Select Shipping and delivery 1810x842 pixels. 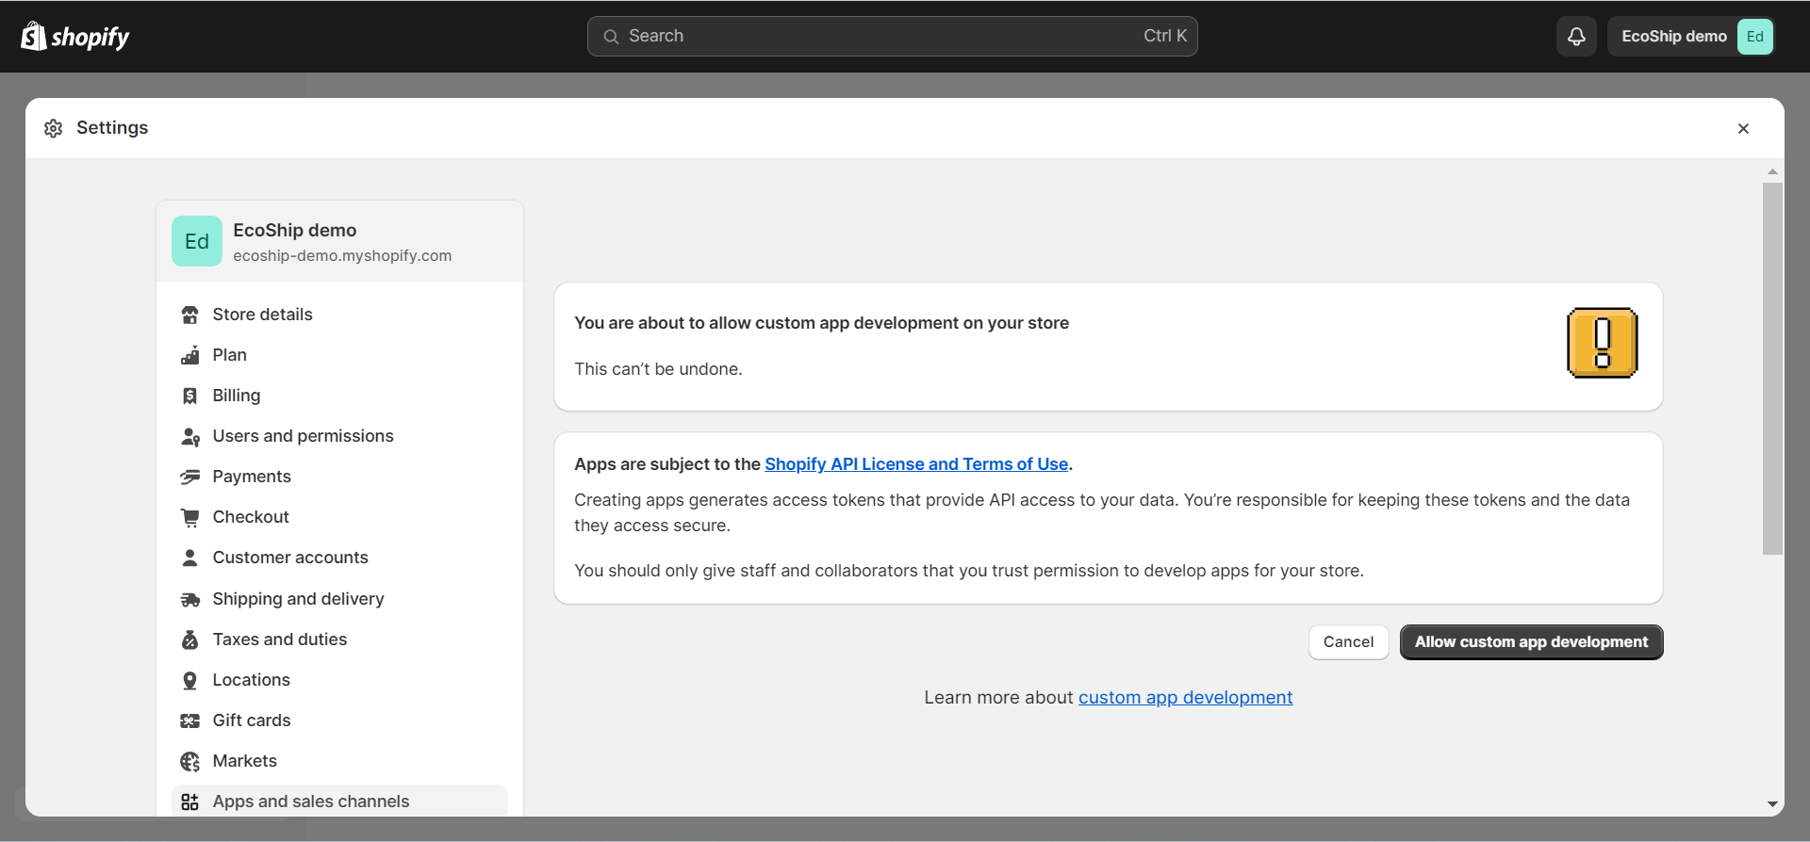339,599
